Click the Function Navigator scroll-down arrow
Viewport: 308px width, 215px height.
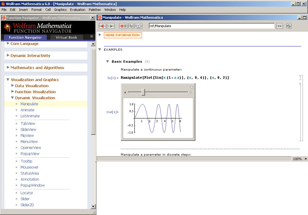click(93, 206)
